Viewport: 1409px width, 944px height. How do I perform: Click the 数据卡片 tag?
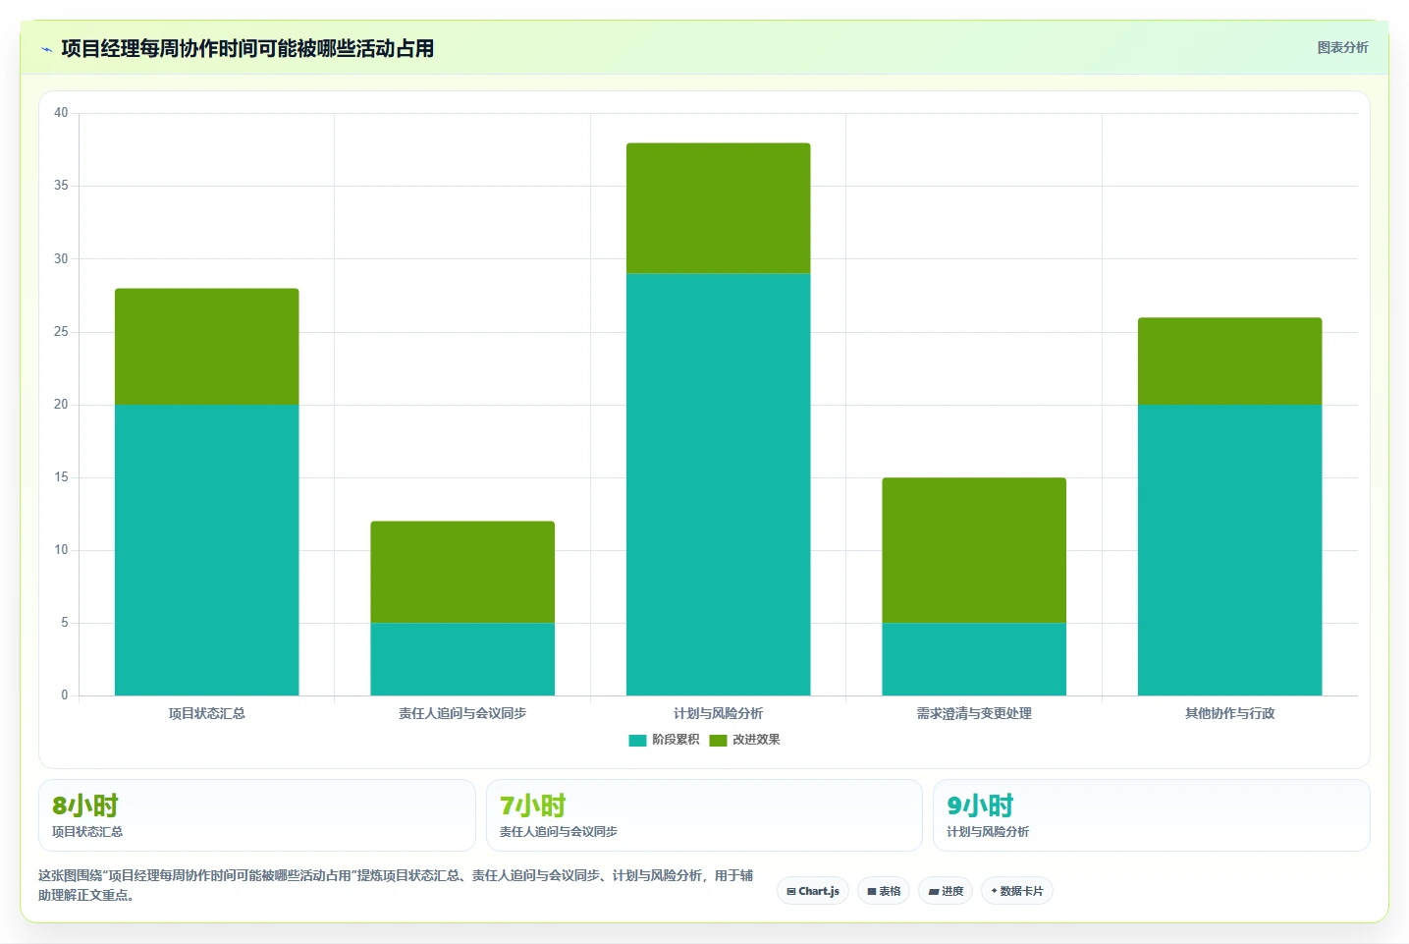tap(1017, 891)
